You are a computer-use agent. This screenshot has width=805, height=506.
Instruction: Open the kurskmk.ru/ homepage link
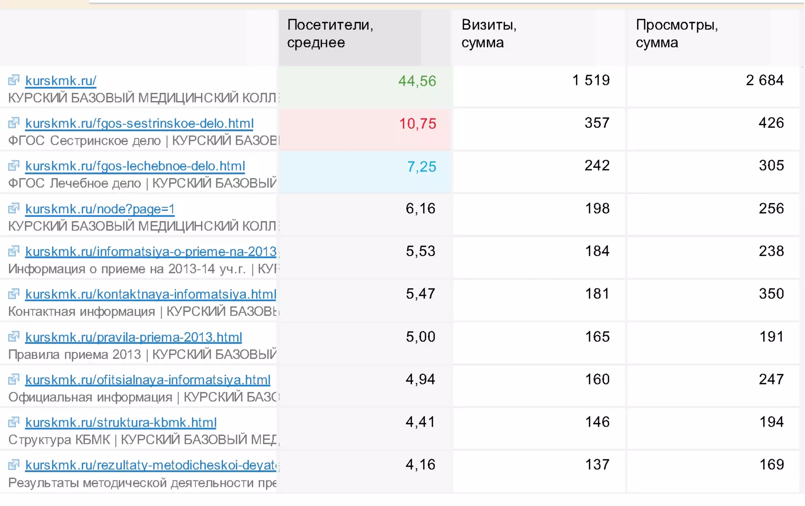pos(61,81)
